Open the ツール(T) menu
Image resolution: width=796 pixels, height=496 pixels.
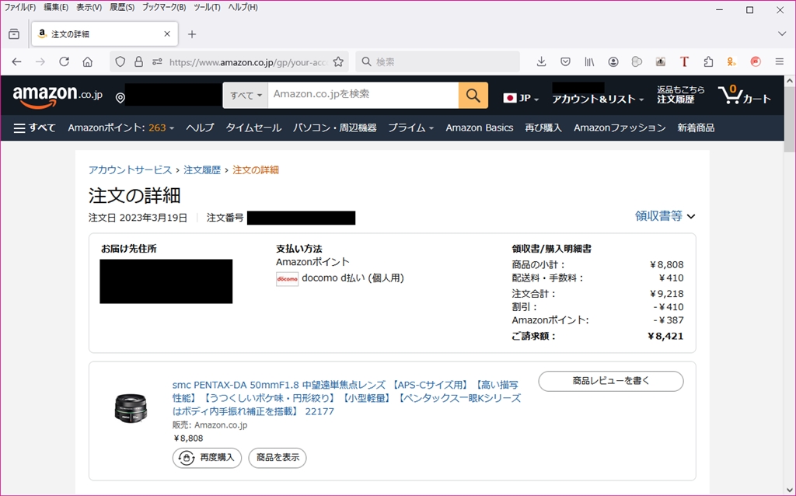point(207,8)
